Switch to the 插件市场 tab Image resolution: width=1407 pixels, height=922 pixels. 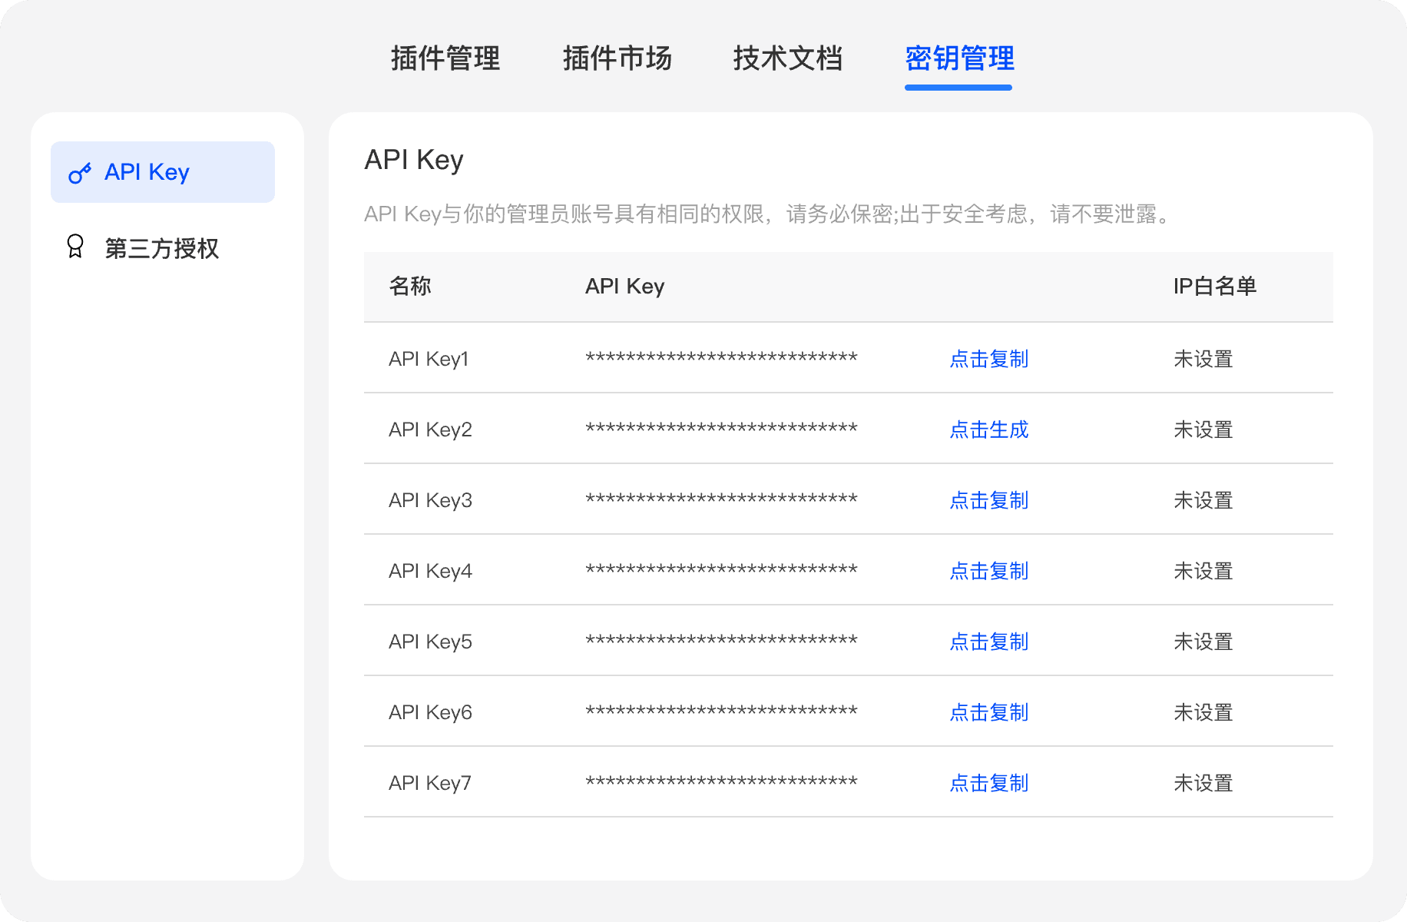coord(617,58)
